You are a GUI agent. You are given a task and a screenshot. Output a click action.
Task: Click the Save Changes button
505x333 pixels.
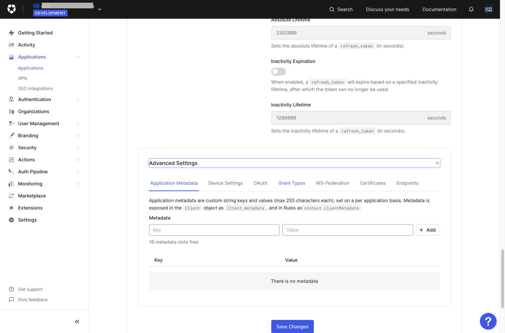click(x=292, y=327)
